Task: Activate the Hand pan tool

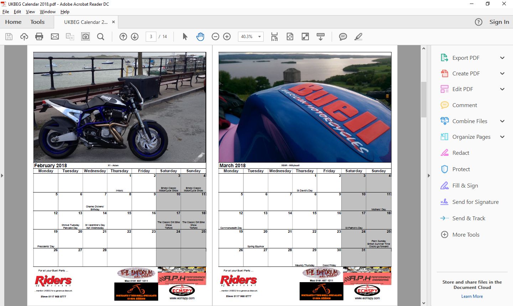Action: coord(200,37)
